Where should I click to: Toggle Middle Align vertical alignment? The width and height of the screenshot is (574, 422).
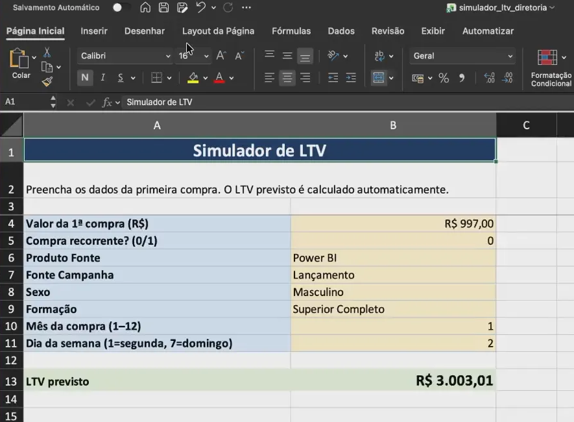click(x=287, y=56)
